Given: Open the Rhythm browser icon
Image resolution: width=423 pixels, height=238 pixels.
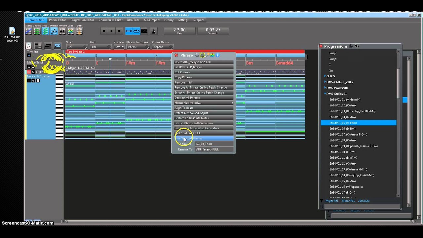Looking at the screenshot, I should tap(62, 31).
